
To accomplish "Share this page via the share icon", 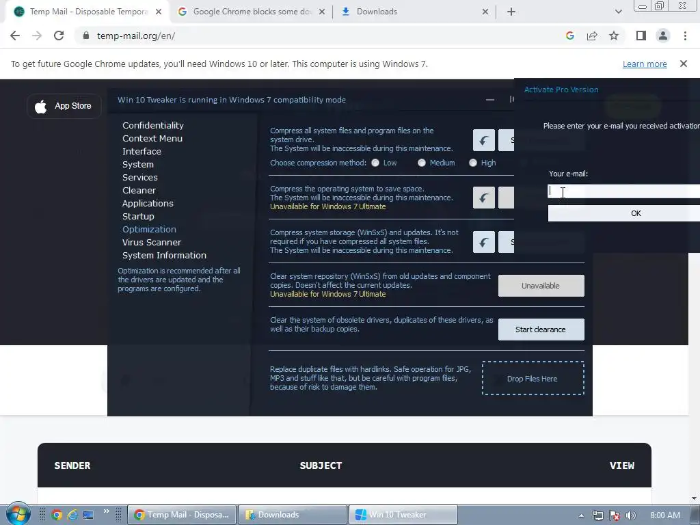I will tap(592, 36).
